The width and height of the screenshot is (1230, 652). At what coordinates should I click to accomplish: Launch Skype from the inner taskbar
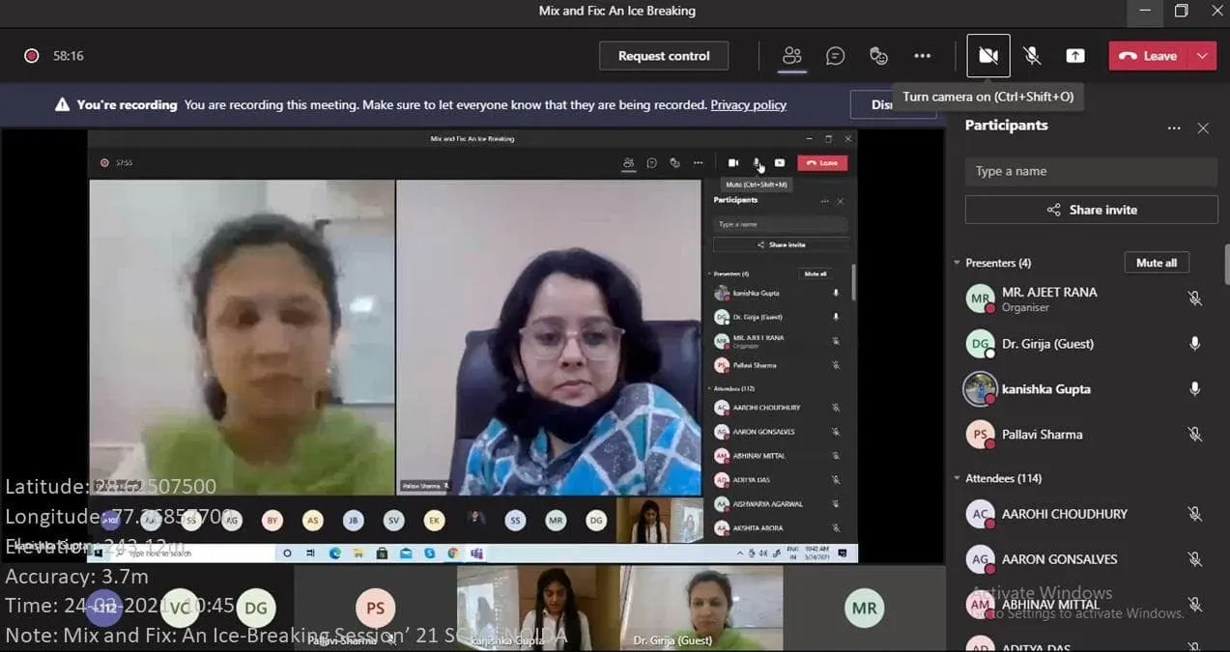pyautogui.click(x=430, y=553)
